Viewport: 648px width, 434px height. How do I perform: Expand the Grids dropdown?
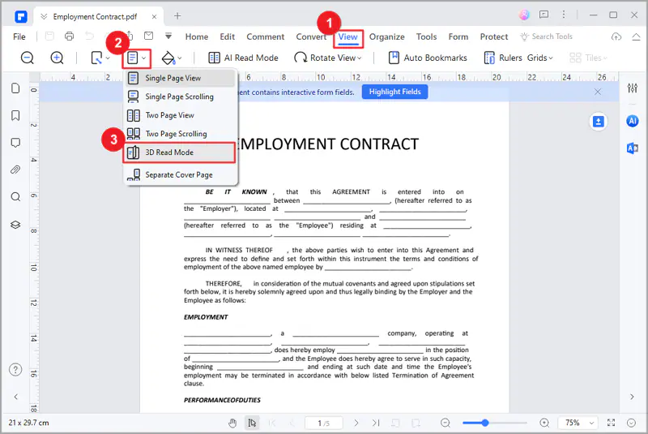[x=539, y=58]
